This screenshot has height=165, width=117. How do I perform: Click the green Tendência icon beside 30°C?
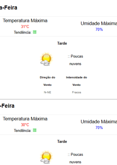(34, 130)
